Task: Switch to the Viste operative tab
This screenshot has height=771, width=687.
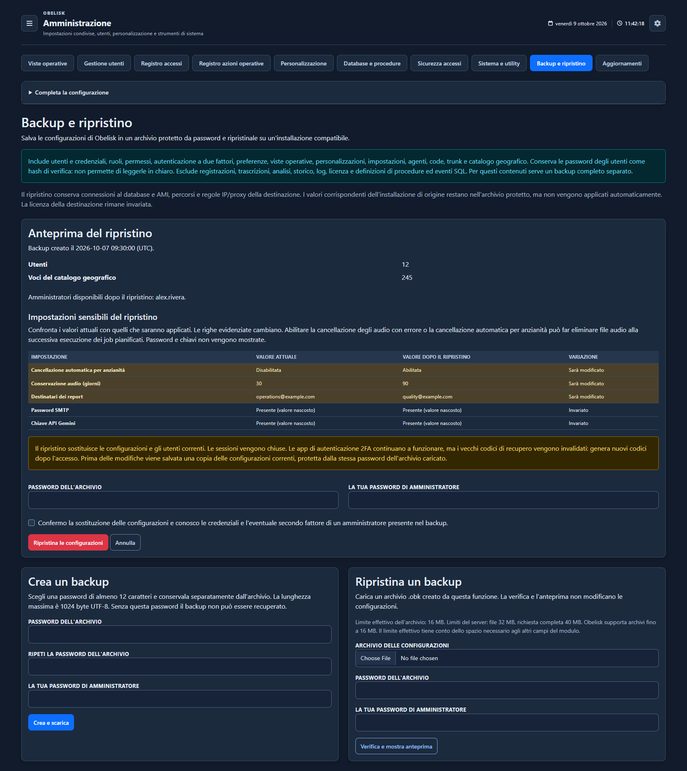Action: click(47, 63)
